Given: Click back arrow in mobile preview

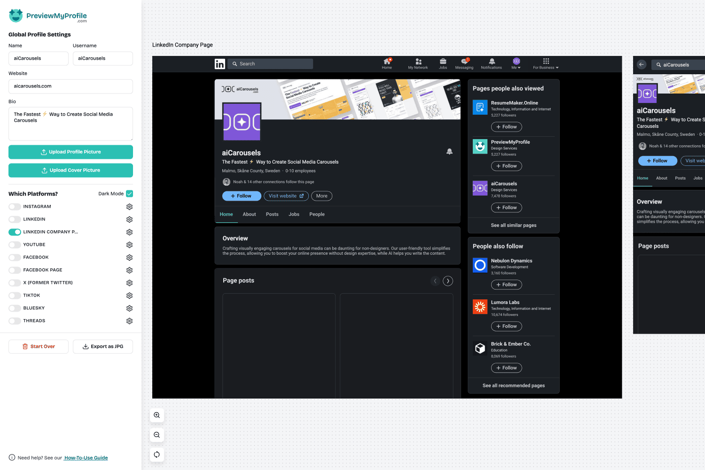Looking at the screenshot, I should click(x=642, y=64).
